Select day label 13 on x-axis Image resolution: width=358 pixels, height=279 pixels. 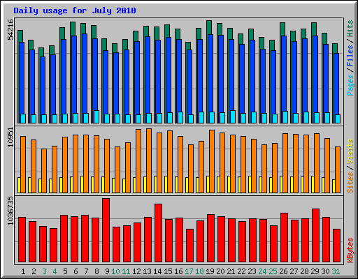147,271
